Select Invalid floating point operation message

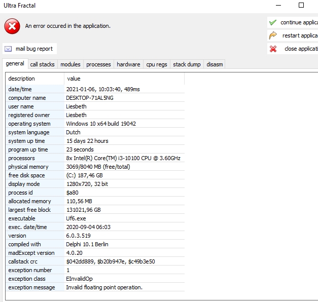[104, 287]
